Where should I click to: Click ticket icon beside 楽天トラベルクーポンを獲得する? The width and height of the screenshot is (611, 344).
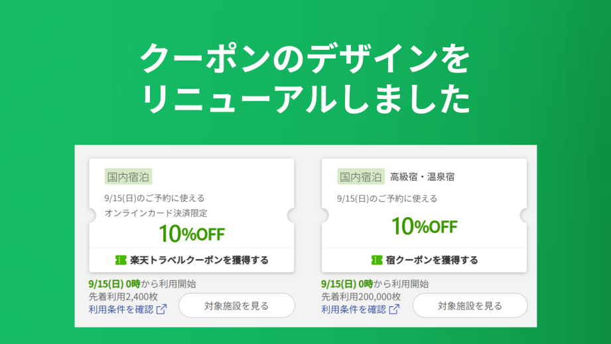click(121, 260)
